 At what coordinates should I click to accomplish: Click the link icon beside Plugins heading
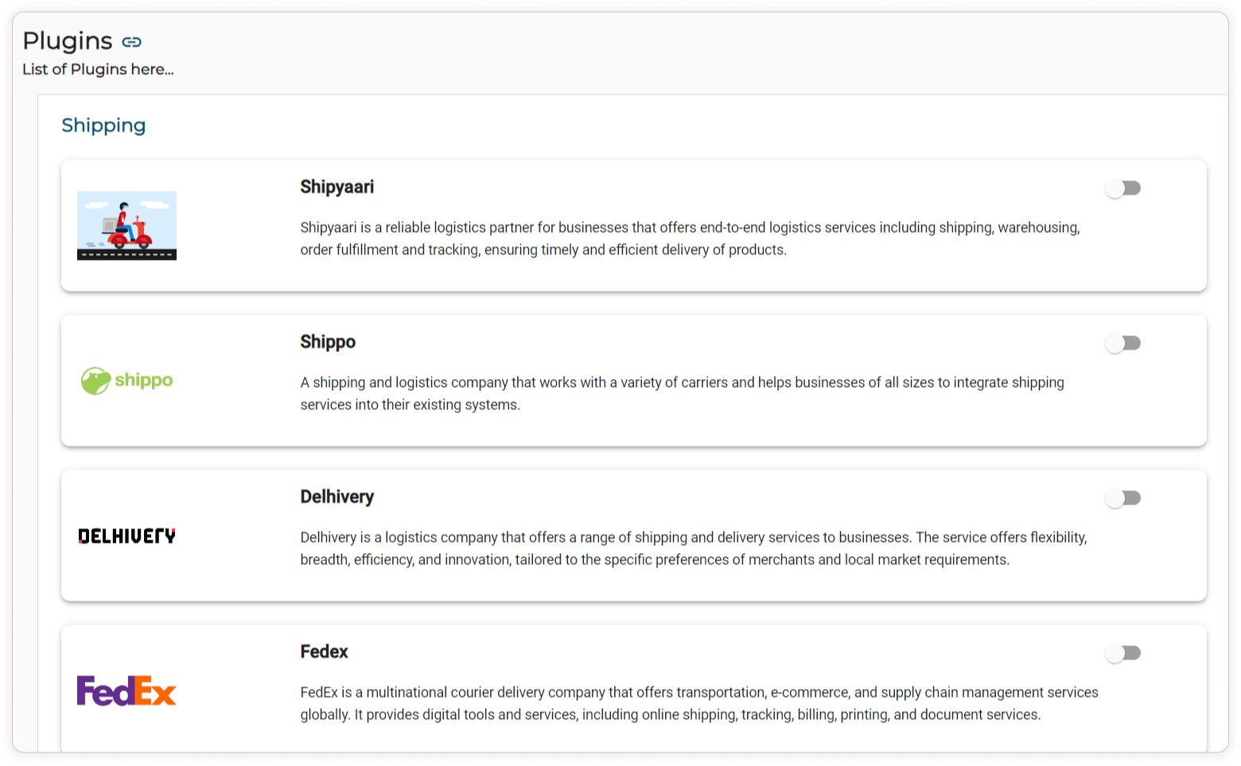[132, 41]
